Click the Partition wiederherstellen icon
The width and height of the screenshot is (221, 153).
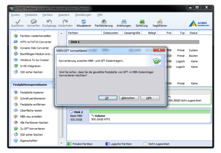(x=16, y=36)
